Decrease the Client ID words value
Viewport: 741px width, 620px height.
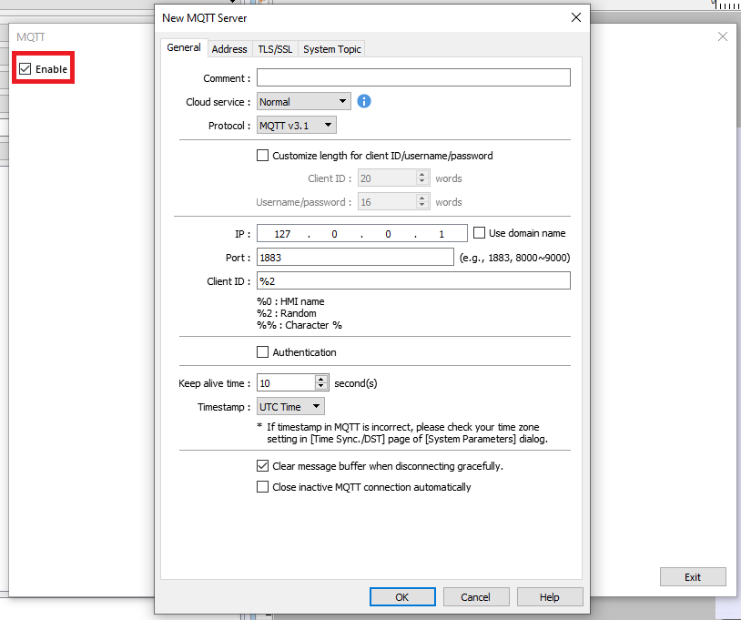click(422, 182)
